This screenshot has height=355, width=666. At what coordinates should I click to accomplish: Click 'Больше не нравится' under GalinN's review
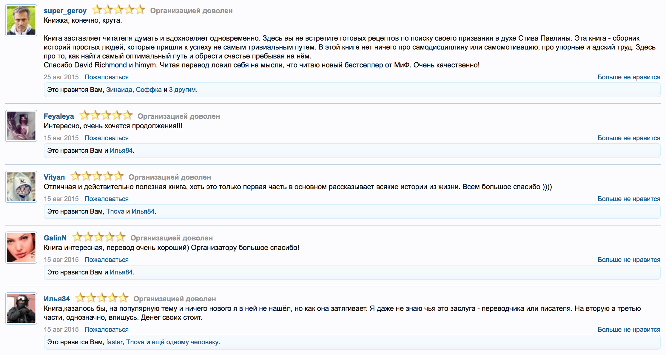coord(629,260)
